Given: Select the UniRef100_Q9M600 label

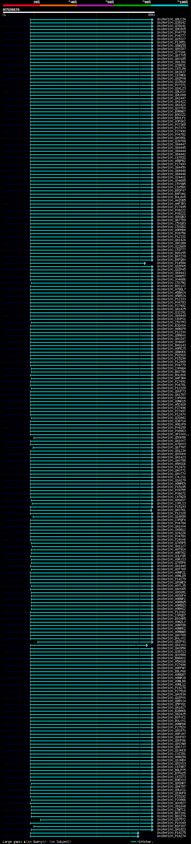Looking at the screenshot, I should tap(171, 336).
